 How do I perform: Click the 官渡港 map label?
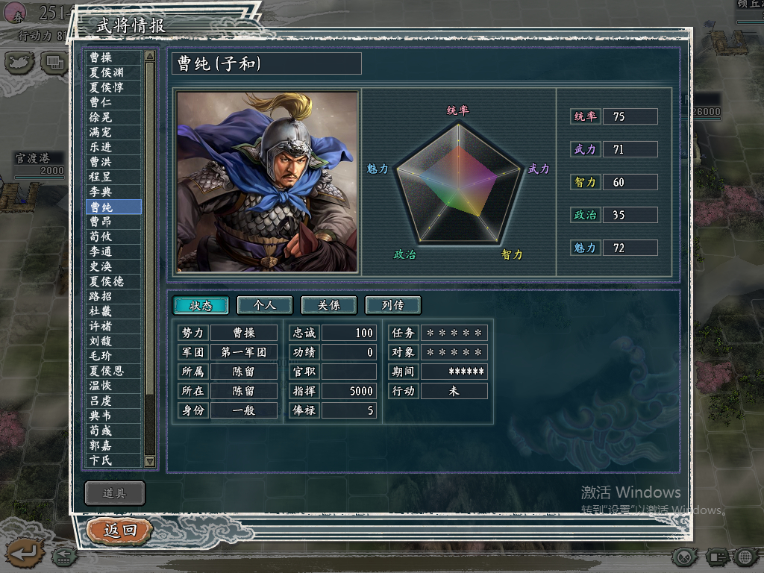pos(33,158)
